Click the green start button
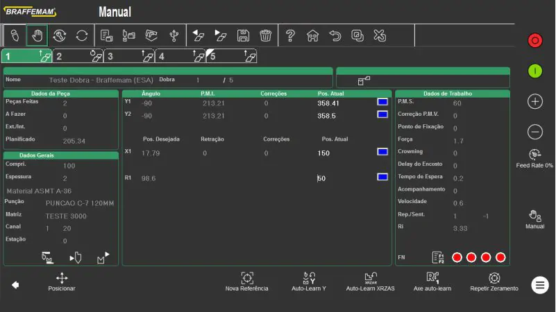The width and height of the screenshot is (556, 312). 534,71
